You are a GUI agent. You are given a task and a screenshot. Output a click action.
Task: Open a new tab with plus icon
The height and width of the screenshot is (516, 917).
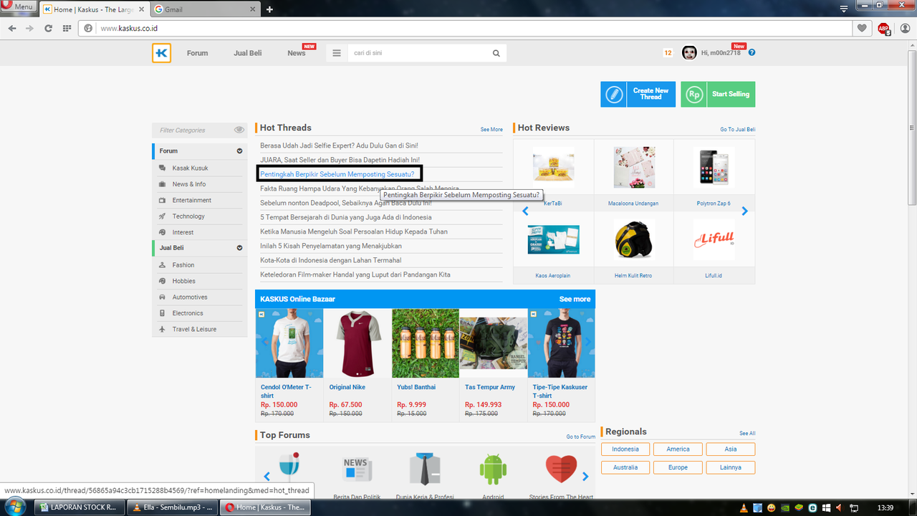pyautogui.click(x=269, y=9)
